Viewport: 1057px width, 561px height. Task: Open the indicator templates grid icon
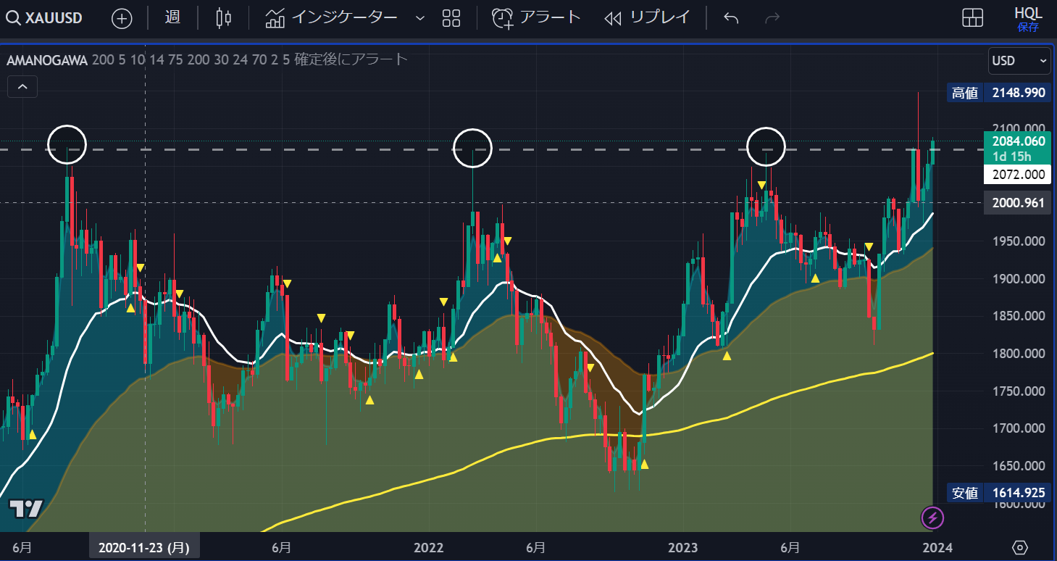click(x=451, y=18)
